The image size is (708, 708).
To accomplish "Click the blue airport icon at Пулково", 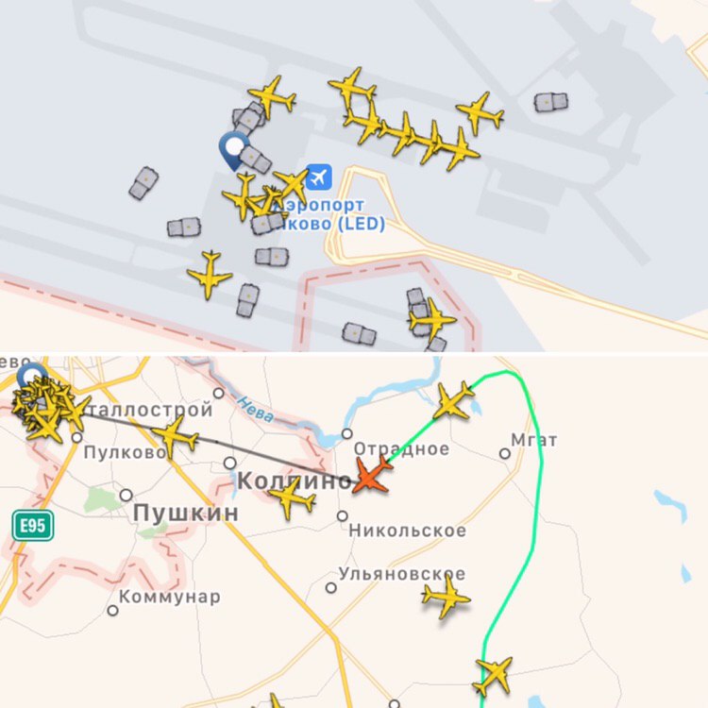I will (319, 177).
